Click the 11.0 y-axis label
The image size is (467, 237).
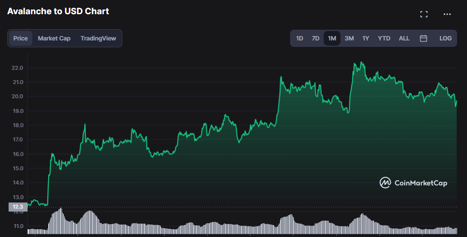pyautogui.click(x=18, y=226)
